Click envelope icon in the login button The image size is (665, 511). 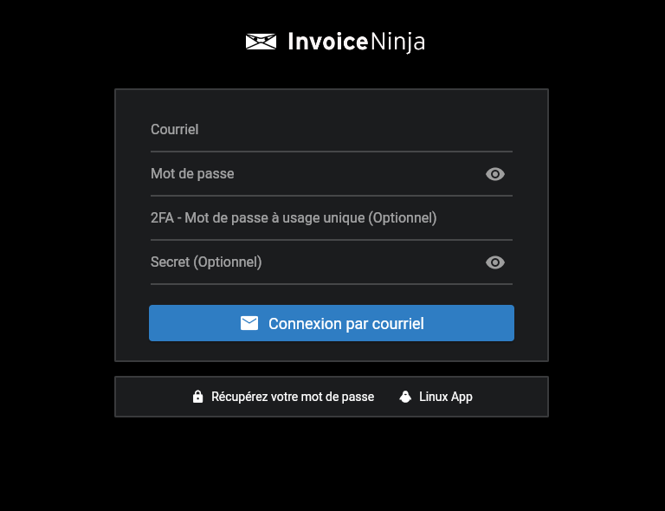pos(249,323)
